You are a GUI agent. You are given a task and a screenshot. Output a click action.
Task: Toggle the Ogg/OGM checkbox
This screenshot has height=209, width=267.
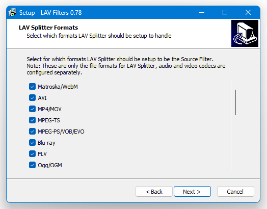coord(32,165)
